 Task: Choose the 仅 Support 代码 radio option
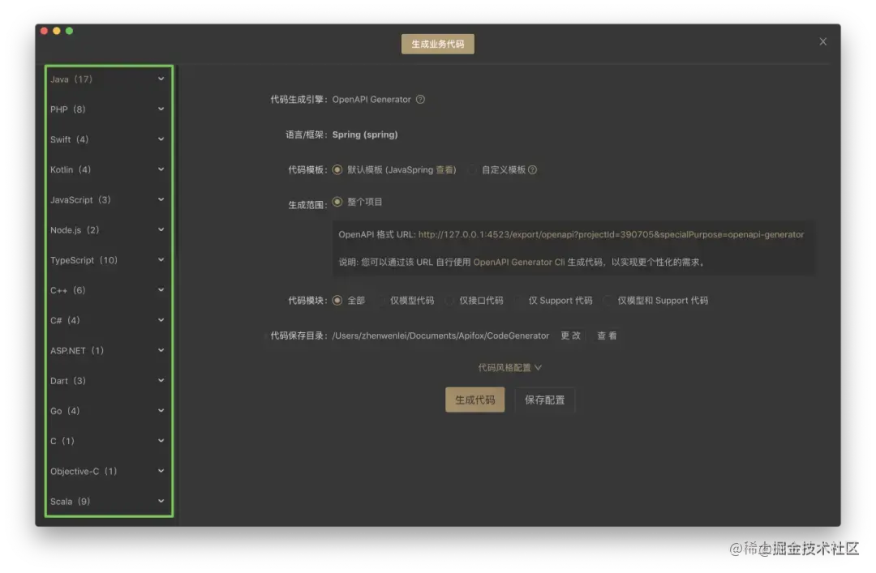[x=518, y=301]
